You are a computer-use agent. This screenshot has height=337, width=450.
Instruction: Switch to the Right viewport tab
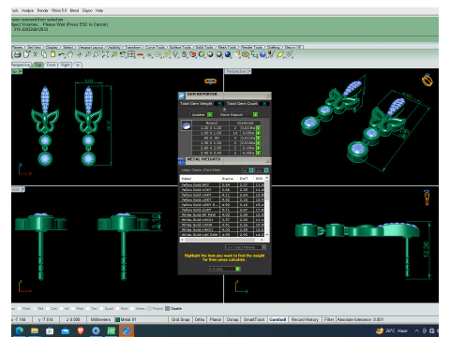(66, 65)
